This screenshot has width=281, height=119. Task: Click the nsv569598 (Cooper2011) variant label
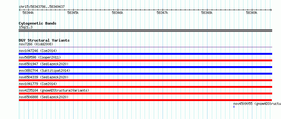tap(40, 57)
